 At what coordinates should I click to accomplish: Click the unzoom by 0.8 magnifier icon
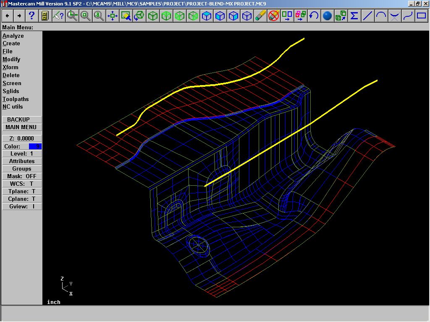coord(99,16)
